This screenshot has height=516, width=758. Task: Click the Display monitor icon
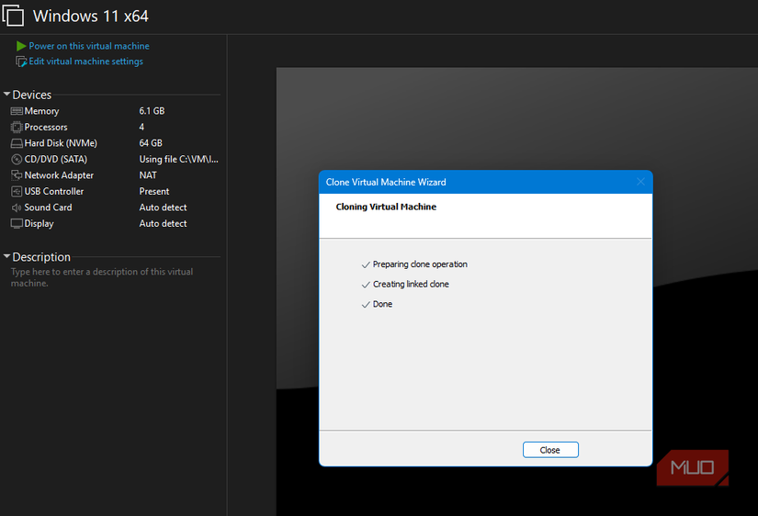pyautogui.click(x=17, y=224)
